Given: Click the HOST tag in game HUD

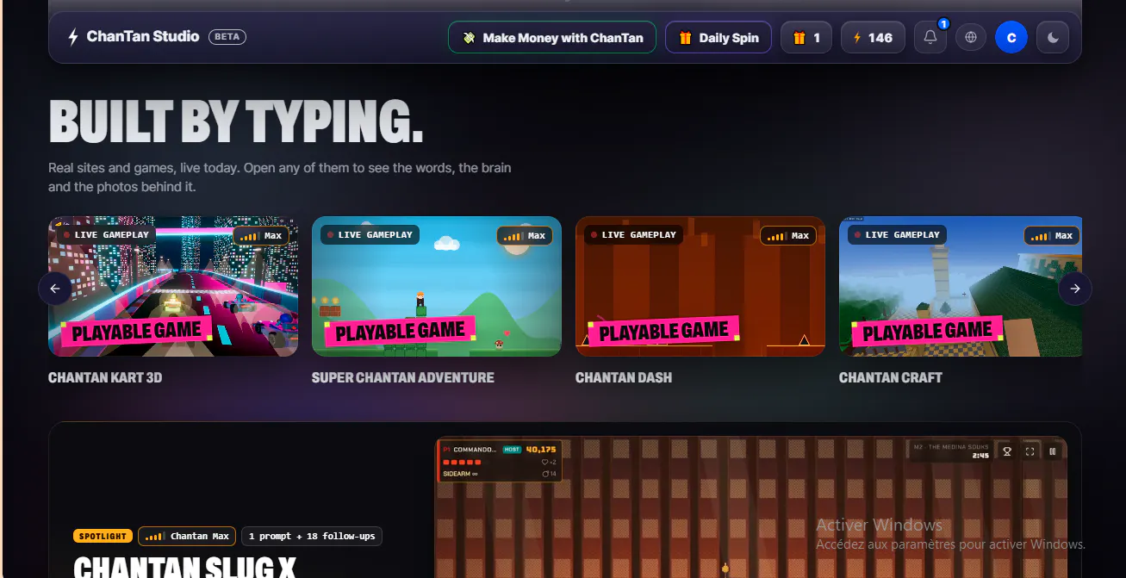Looking at the screenshot, I should coord(512,450).
